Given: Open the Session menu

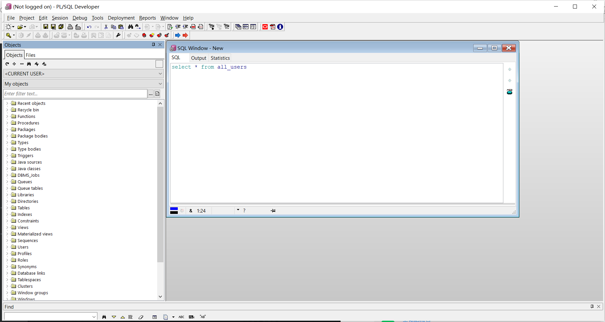Looking at the screenshot, I should point(60,18).
